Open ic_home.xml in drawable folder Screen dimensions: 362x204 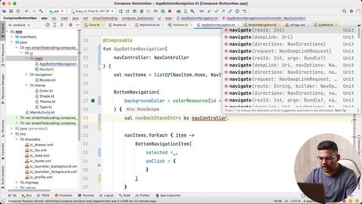[x=38, y=161]
